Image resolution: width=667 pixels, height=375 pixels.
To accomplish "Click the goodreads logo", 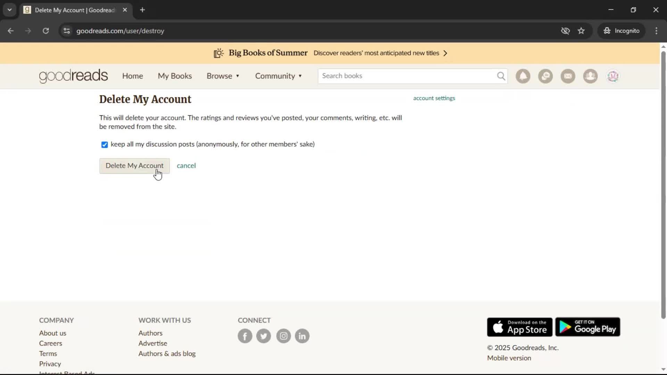I will (73, 76).
